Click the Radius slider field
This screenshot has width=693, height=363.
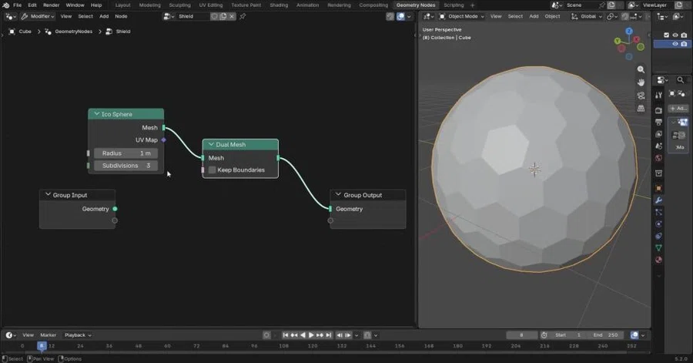126,153
